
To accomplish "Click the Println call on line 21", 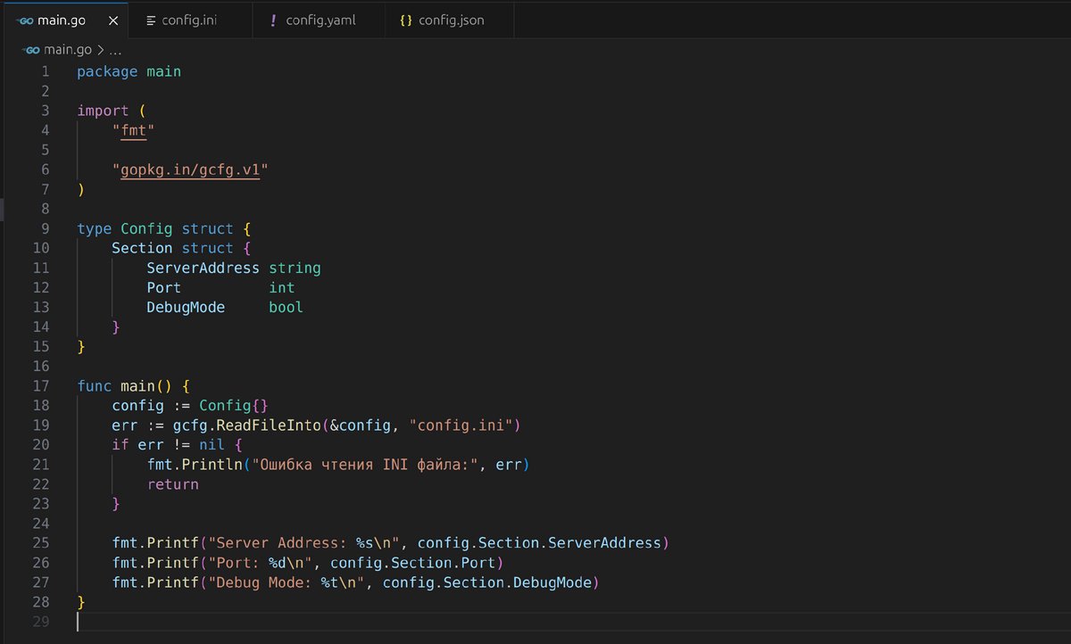I will point(212,465).
